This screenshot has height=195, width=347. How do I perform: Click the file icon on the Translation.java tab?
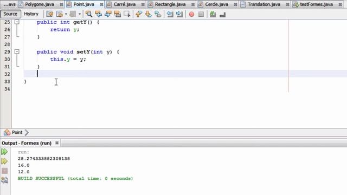click(243, 4)
